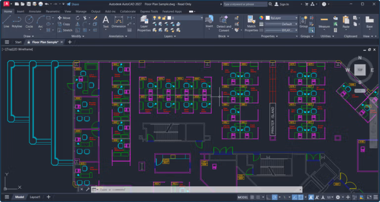Image resolution: width=380 pixels, height=202 pixels.
Task: Click the Quick Calculator icon in Utilities
Action: pos(335,30)
